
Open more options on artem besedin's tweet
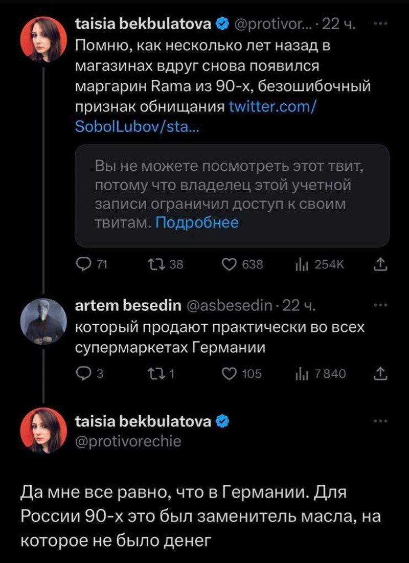pos(381,306)
